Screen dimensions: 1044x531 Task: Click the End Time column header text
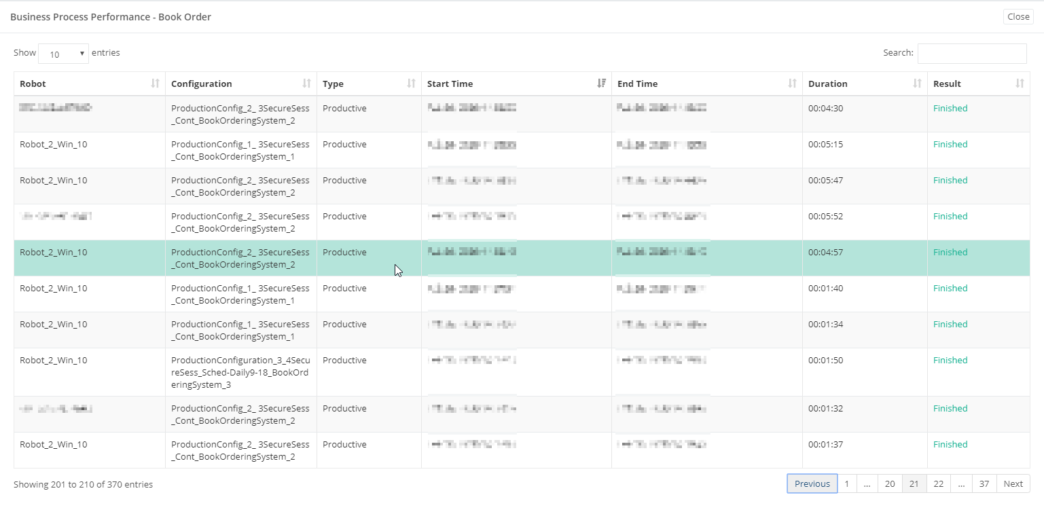[637, 84]
